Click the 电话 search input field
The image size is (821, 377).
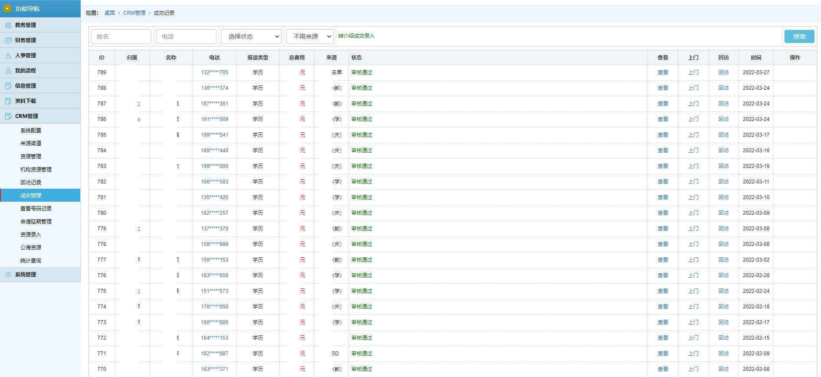[x=186, y=36]
